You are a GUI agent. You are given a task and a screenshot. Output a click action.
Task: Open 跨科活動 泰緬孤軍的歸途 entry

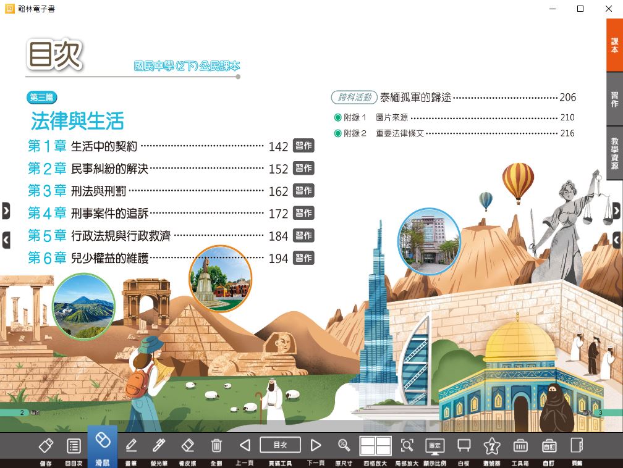point(454,98)
